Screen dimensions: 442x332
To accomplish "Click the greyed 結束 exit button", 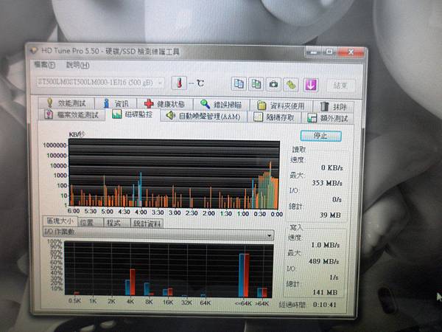I will tap(340, 86).
